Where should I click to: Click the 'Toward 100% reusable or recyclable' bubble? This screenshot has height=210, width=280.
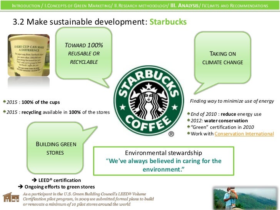click(84, 53)
